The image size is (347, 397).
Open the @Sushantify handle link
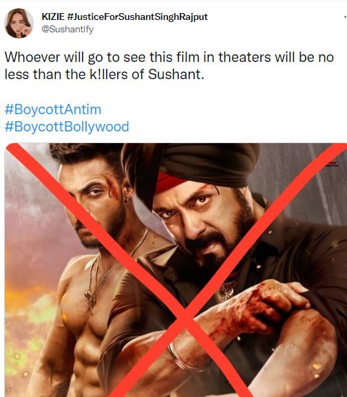click(x=67, y=29)
